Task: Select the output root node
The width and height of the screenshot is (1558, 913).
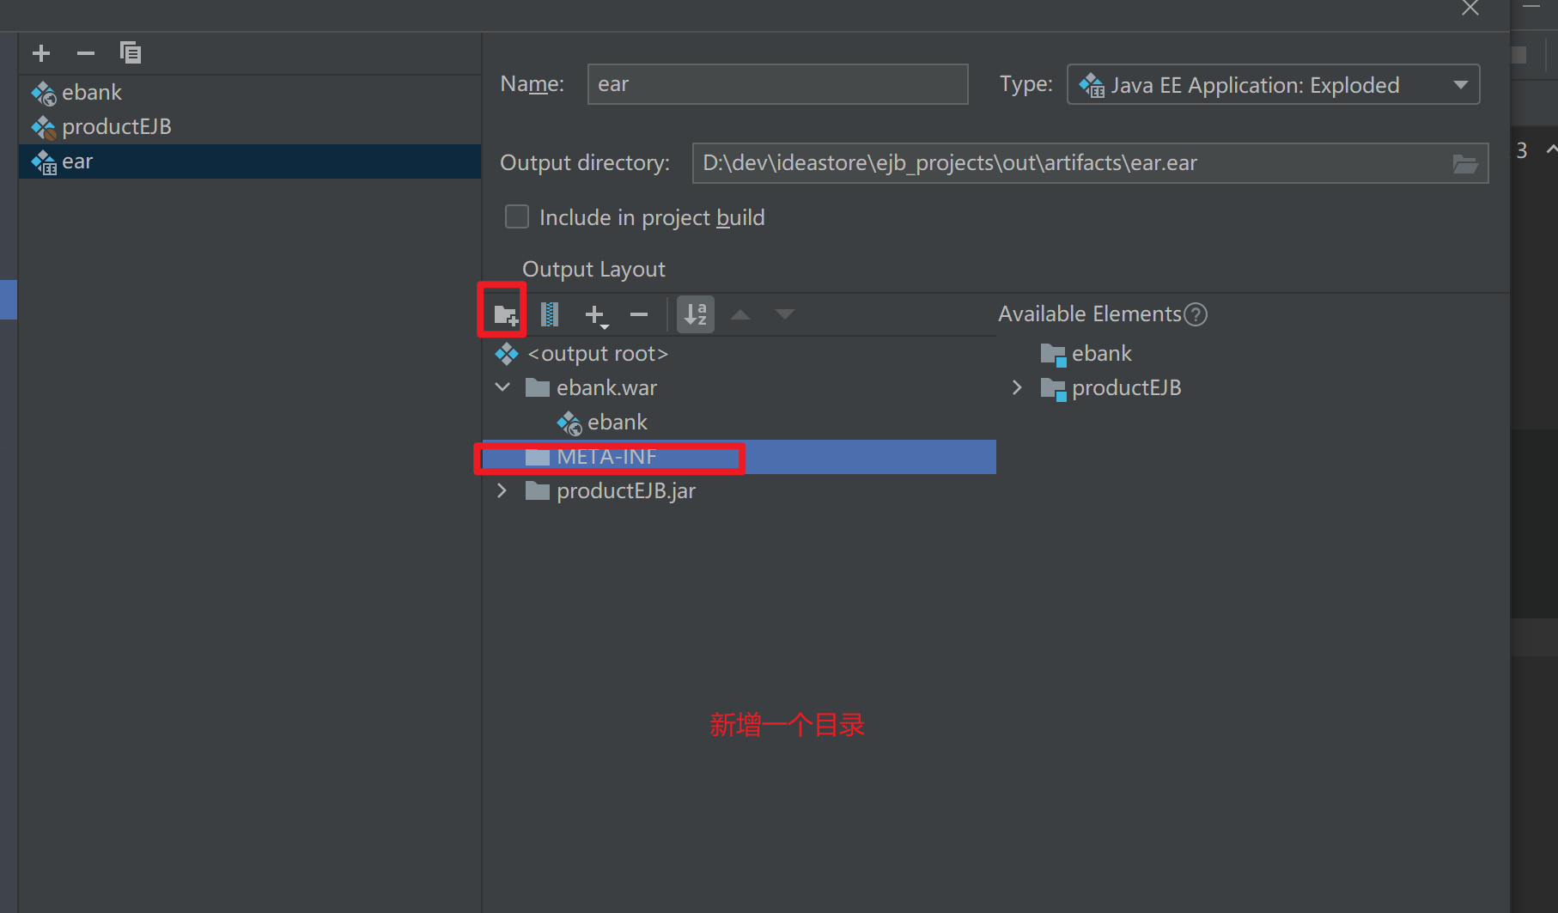Action: 581,354
